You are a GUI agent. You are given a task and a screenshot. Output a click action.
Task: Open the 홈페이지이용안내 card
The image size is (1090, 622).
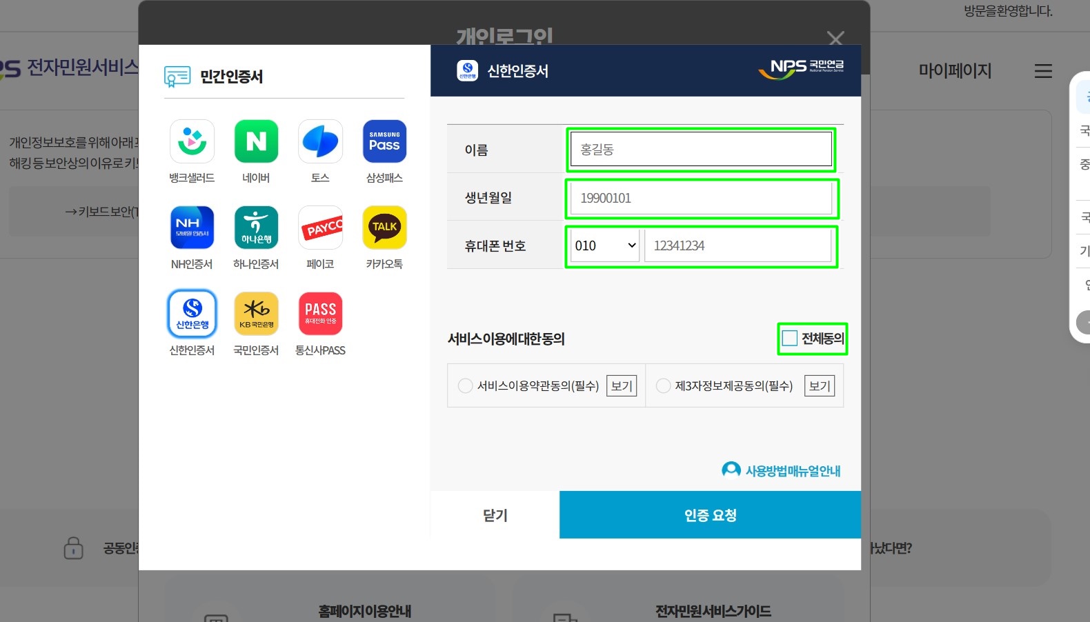[330, 601]
